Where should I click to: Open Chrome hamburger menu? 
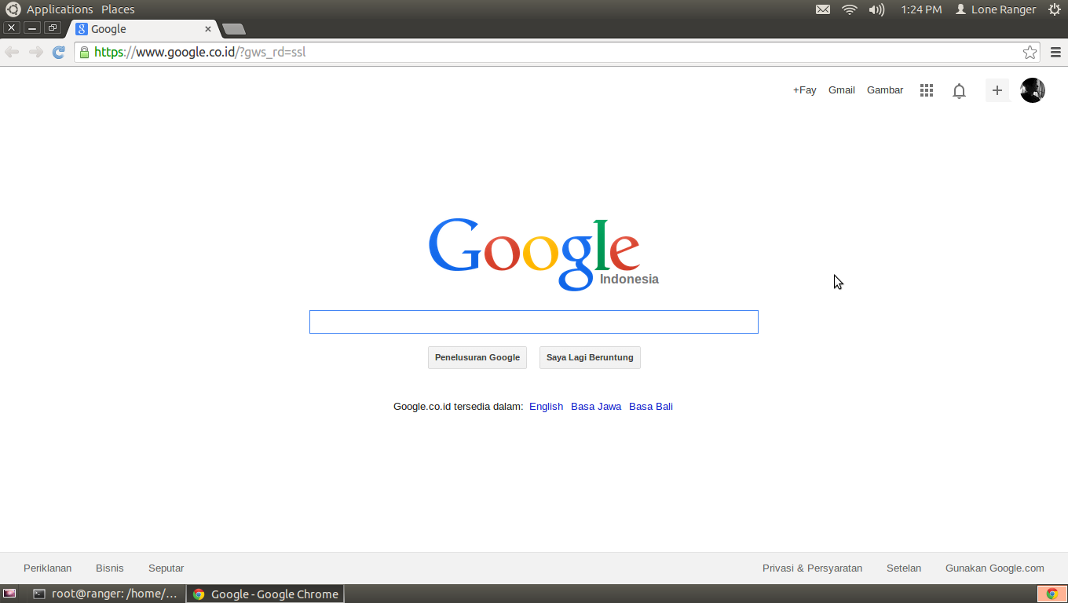tap(1055, 53)
